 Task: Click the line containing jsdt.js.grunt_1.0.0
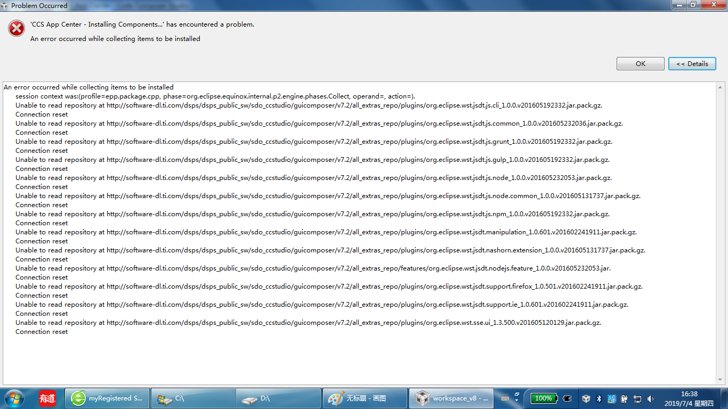[314, 142]
